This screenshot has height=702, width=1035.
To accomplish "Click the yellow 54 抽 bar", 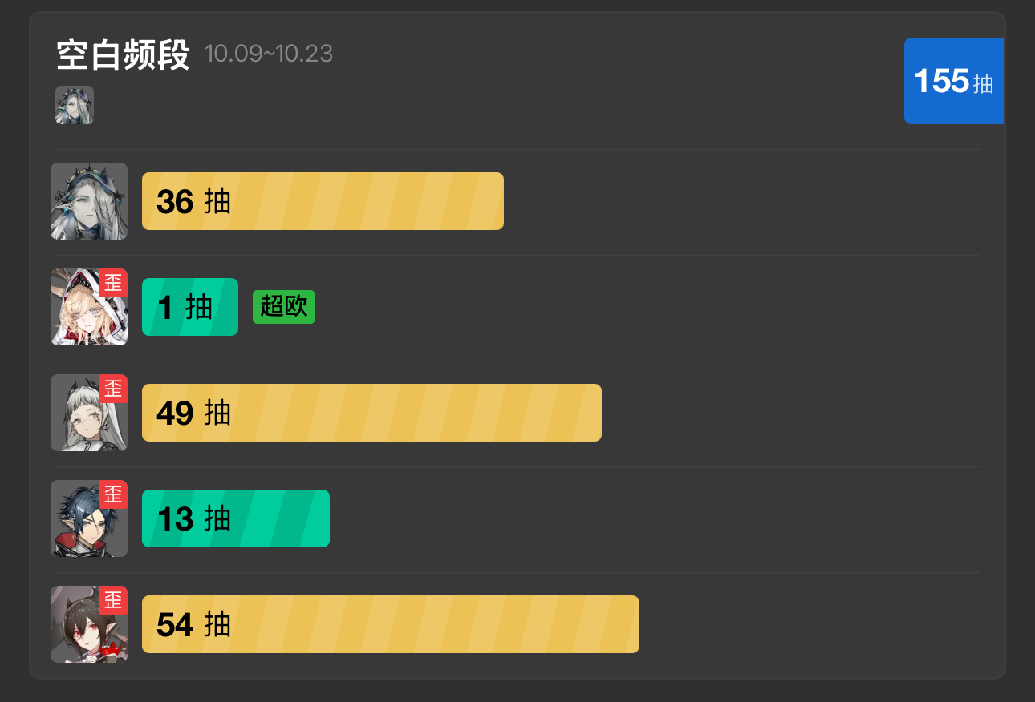I will [391, 624].
